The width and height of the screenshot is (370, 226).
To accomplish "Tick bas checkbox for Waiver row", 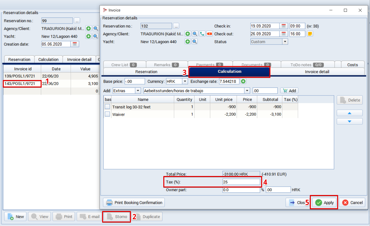I will pyautogui.click(x=107, y=114).
